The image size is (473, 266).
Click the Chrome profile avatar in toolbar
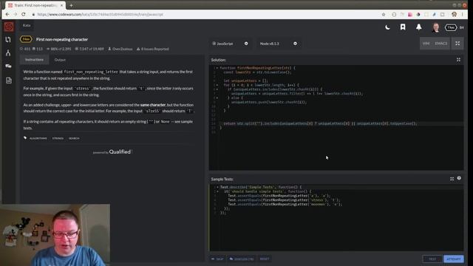click(x=454, y=14)
